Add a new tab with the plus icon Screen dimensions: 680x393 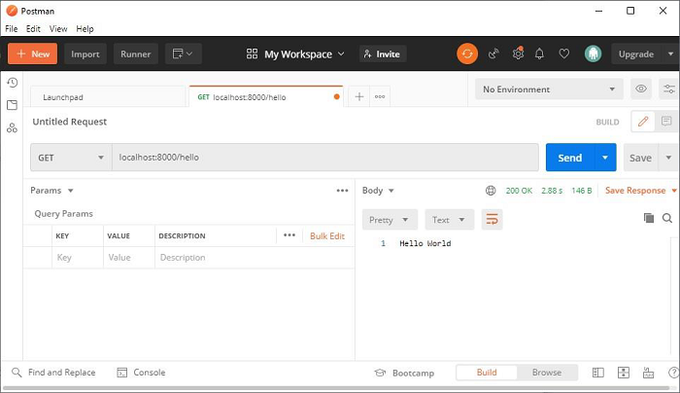pos(359,96)
